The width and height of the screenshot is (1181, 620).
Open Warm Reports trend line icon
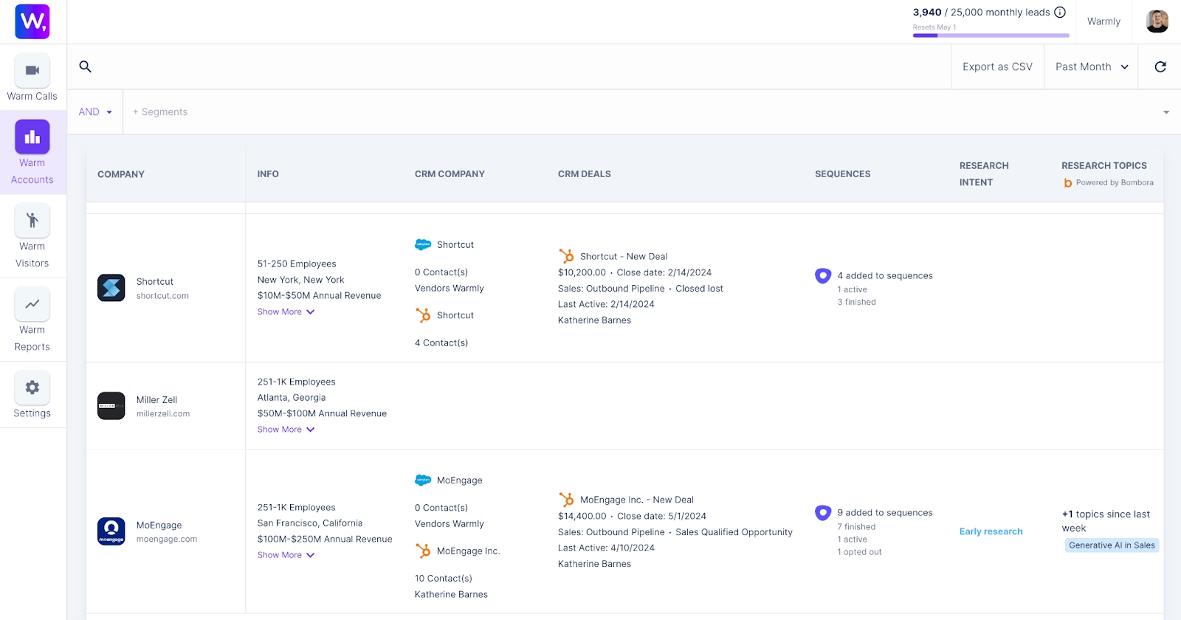point(32,303)
